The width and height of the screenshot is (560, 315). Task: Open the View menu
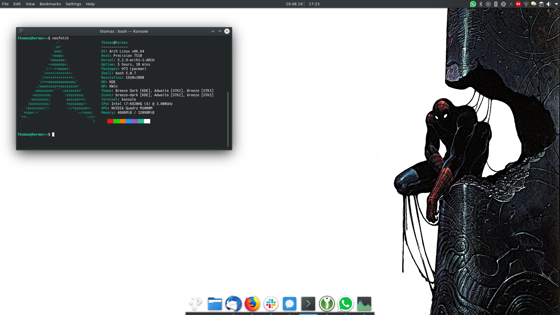pyautogui.click(x=30, y=4)
